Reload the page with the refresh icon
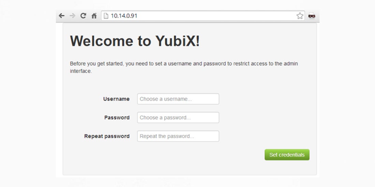 point(83,16)
